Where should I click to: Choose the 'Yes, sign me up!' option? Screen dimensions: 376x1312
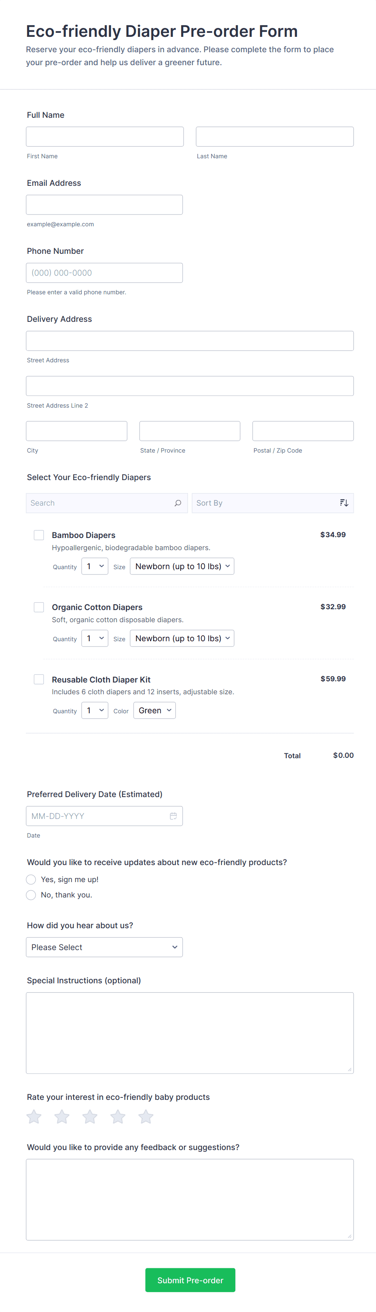tap(31, 880)
